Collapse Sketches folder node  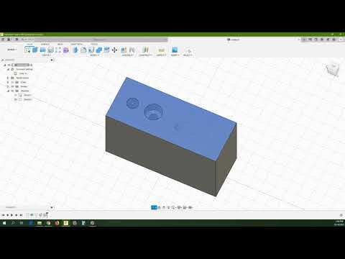coord(8,91)
